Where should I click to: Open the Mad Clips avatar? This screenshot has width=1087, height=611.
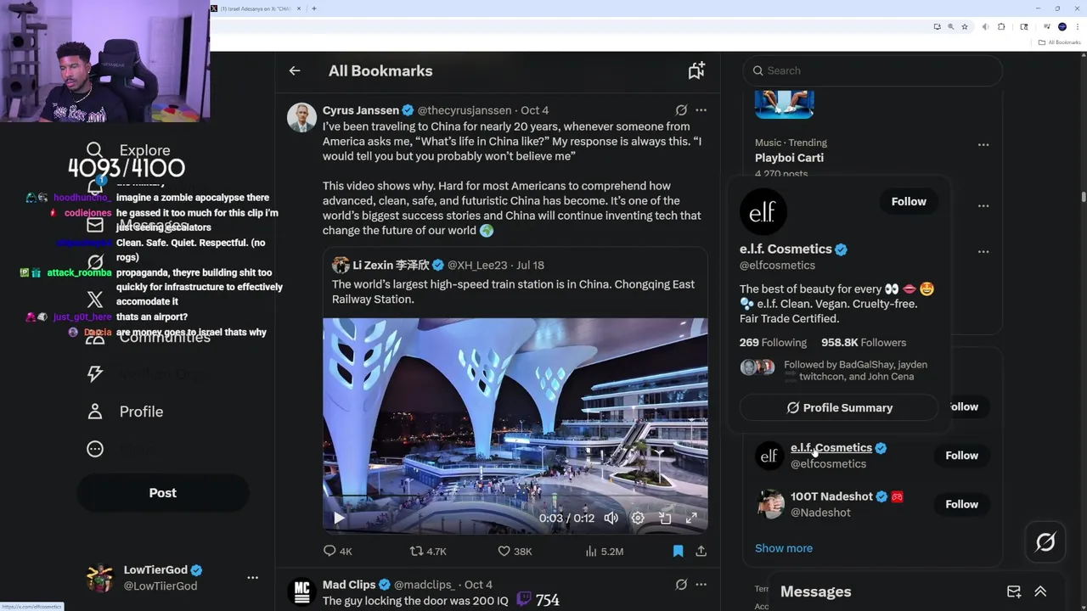coord(301,591)
